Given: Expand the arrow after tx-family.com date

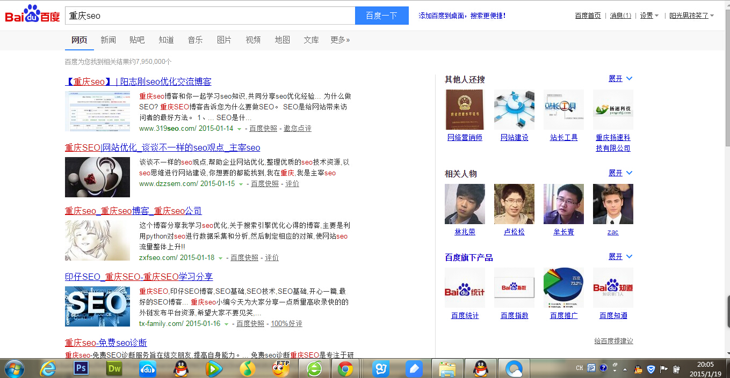Looking at the screenshot, I should tap(227, 324).
